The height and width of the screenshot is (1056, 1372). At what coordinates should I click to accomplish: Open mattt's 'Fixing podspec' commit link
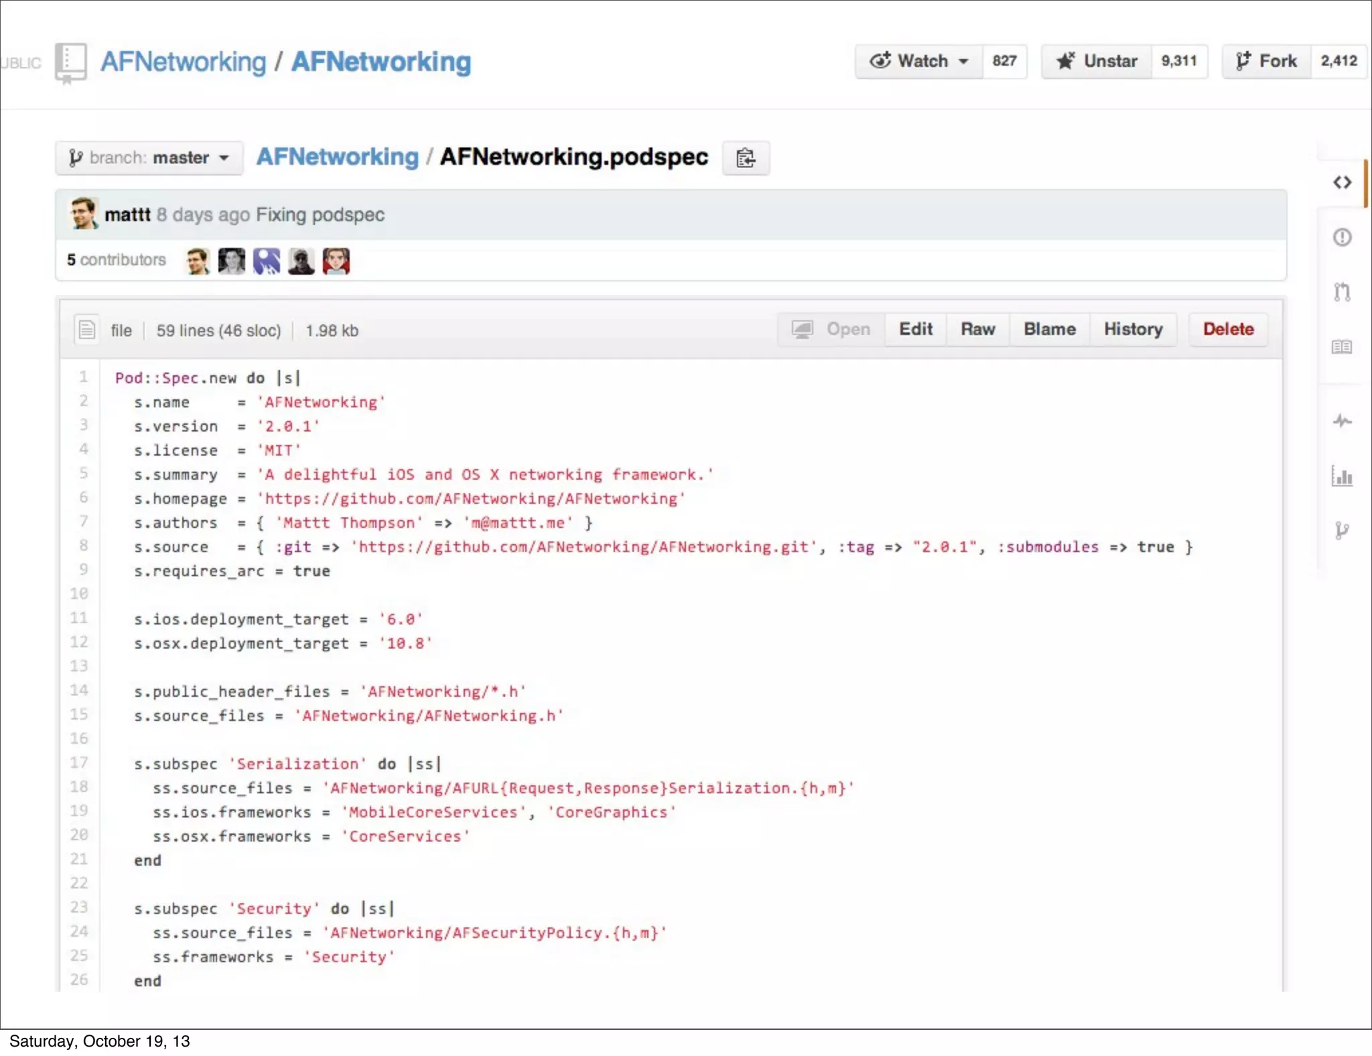click(320, 215)
